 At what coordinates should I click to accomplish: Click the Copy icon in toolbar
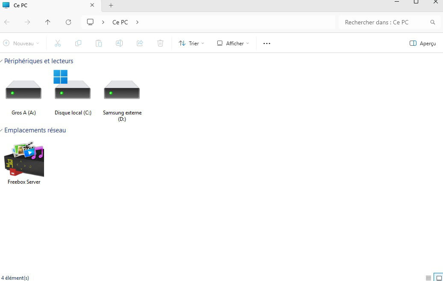click(78, 43)
